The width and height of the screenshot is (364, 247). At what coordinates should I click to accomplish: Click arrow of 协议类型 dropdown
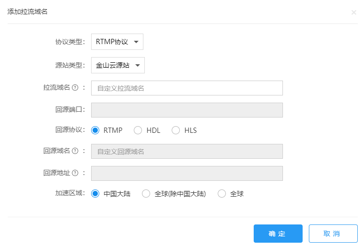pos(136,42)
